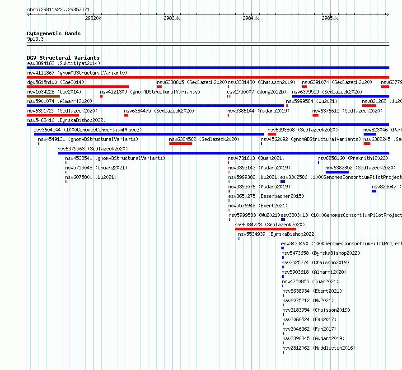This screenshot has width=402, height=370.
Task: Click nsv5999584 (Wu2021) label
Action: point(312,101)
